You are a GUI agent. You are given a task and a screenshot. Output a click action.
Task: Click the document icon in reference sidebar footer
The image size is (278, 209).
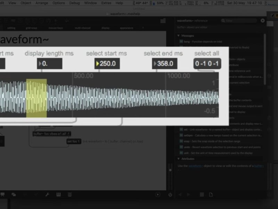(x=211, y=194)
